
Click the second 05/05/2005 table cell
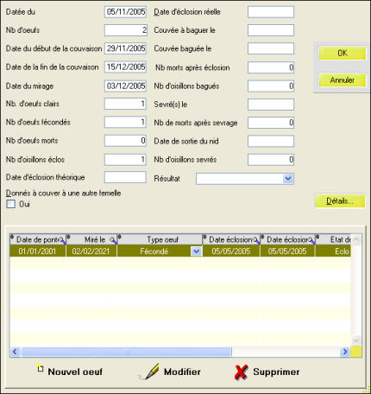pyautogui.click(x=287, y=251)
